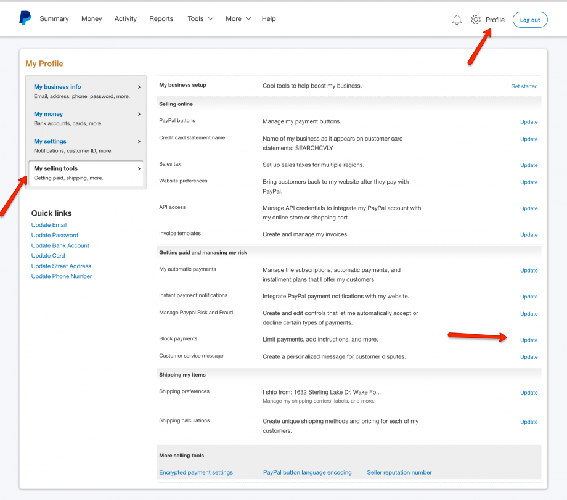Viewport: 567px width, 500px height.
Task: Click the PayPal logo icon
Action: click(x=25, y=18)
